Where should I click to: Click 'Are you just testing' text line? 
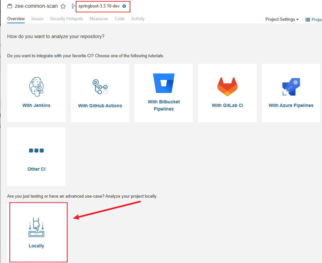pos(82,196)
